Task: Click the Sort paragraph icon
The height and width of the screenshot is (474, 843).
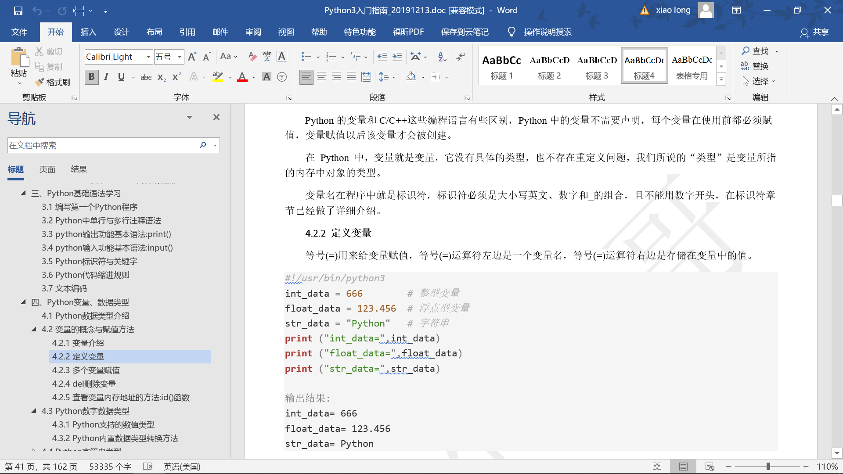Action: click(x=442, y=56)
